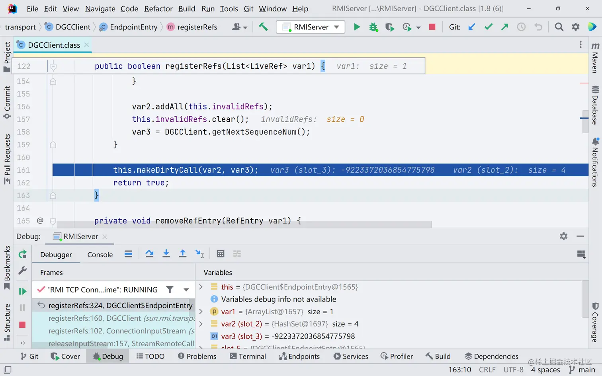Image resolution: width=602 pixels, height=376 pixels.
Task: Open the File menu
Action: tap(32, 9)
